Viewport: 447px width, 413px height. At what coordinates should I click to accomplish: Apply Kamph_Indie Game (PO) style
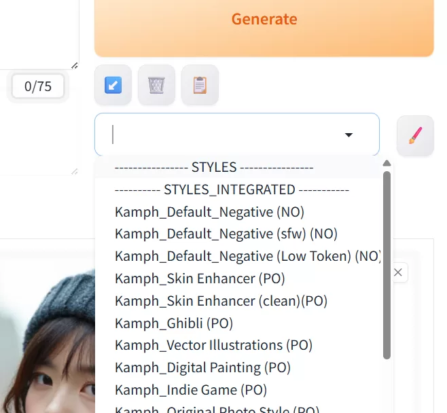tap(239, 390)
